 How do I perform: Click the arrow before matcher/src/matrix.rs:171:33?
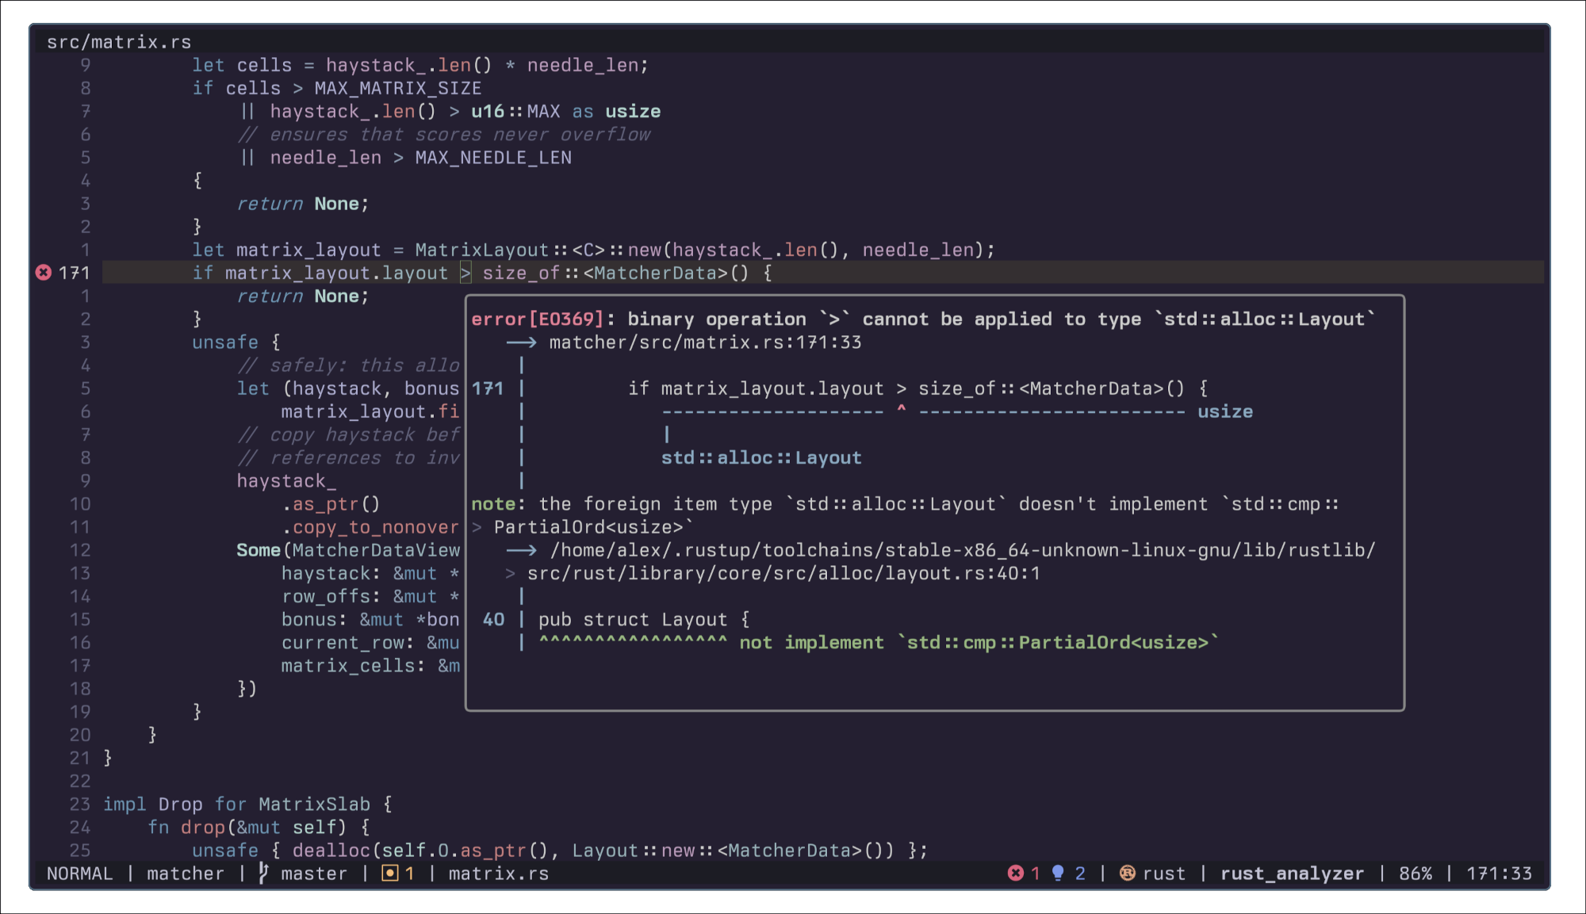click(521, 342)
